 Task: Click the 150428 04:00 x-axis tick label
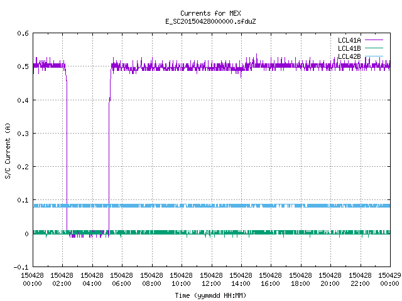(x=92, y=280)
